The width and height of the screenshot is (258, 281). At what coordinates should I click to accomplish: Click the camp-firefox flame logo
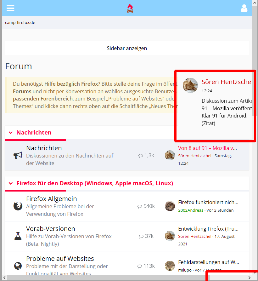click(130, 9)
